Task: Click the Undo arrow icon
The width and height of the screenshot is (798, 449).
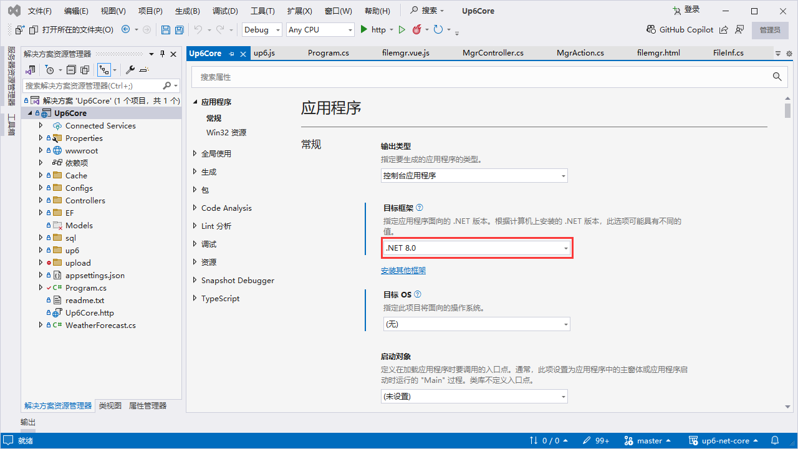Action: click(198, 29)
